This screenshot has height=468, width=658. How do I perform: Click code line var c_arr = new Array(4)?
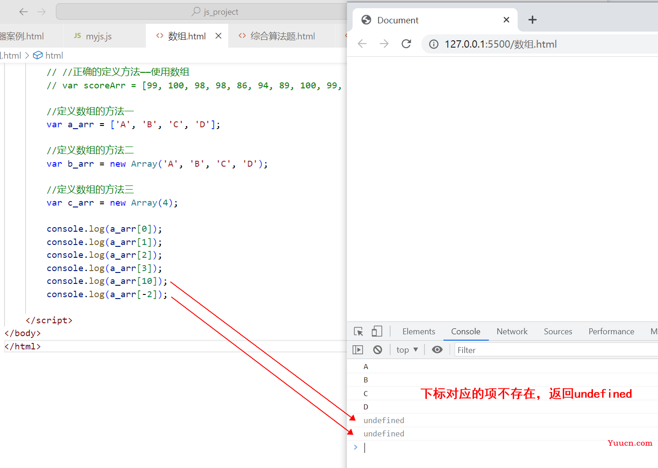[x=112, y=203]
